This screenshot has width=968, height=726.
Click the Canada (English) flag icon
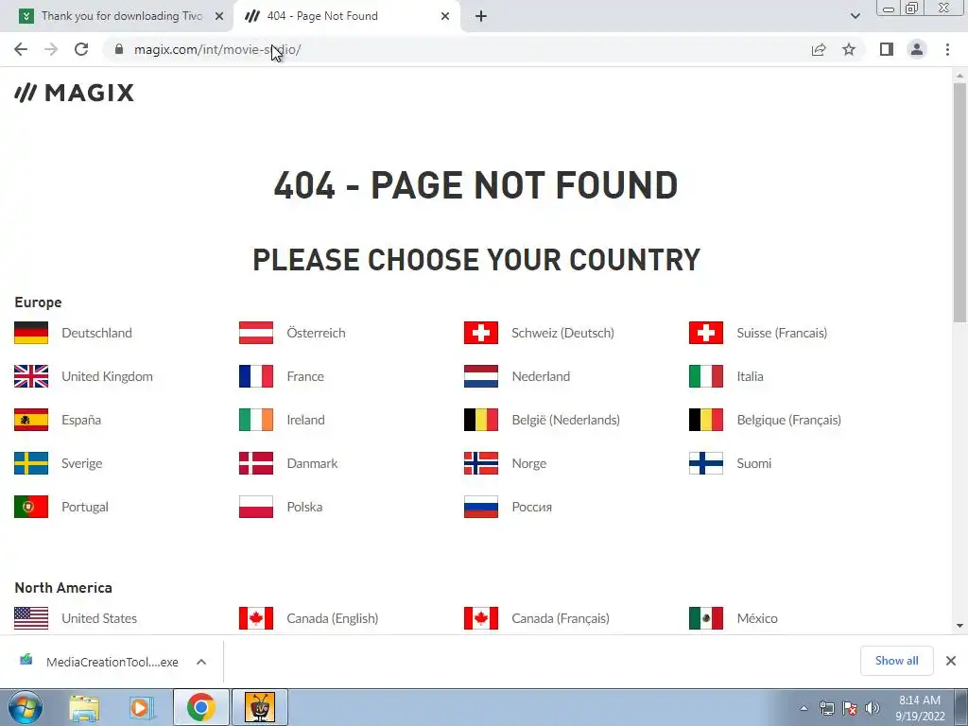coord(256,618)
